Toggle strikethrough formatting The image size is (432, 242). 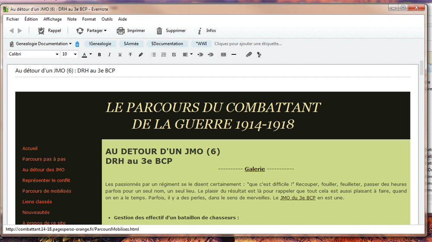pyautogui.click(x=130, y=54)
